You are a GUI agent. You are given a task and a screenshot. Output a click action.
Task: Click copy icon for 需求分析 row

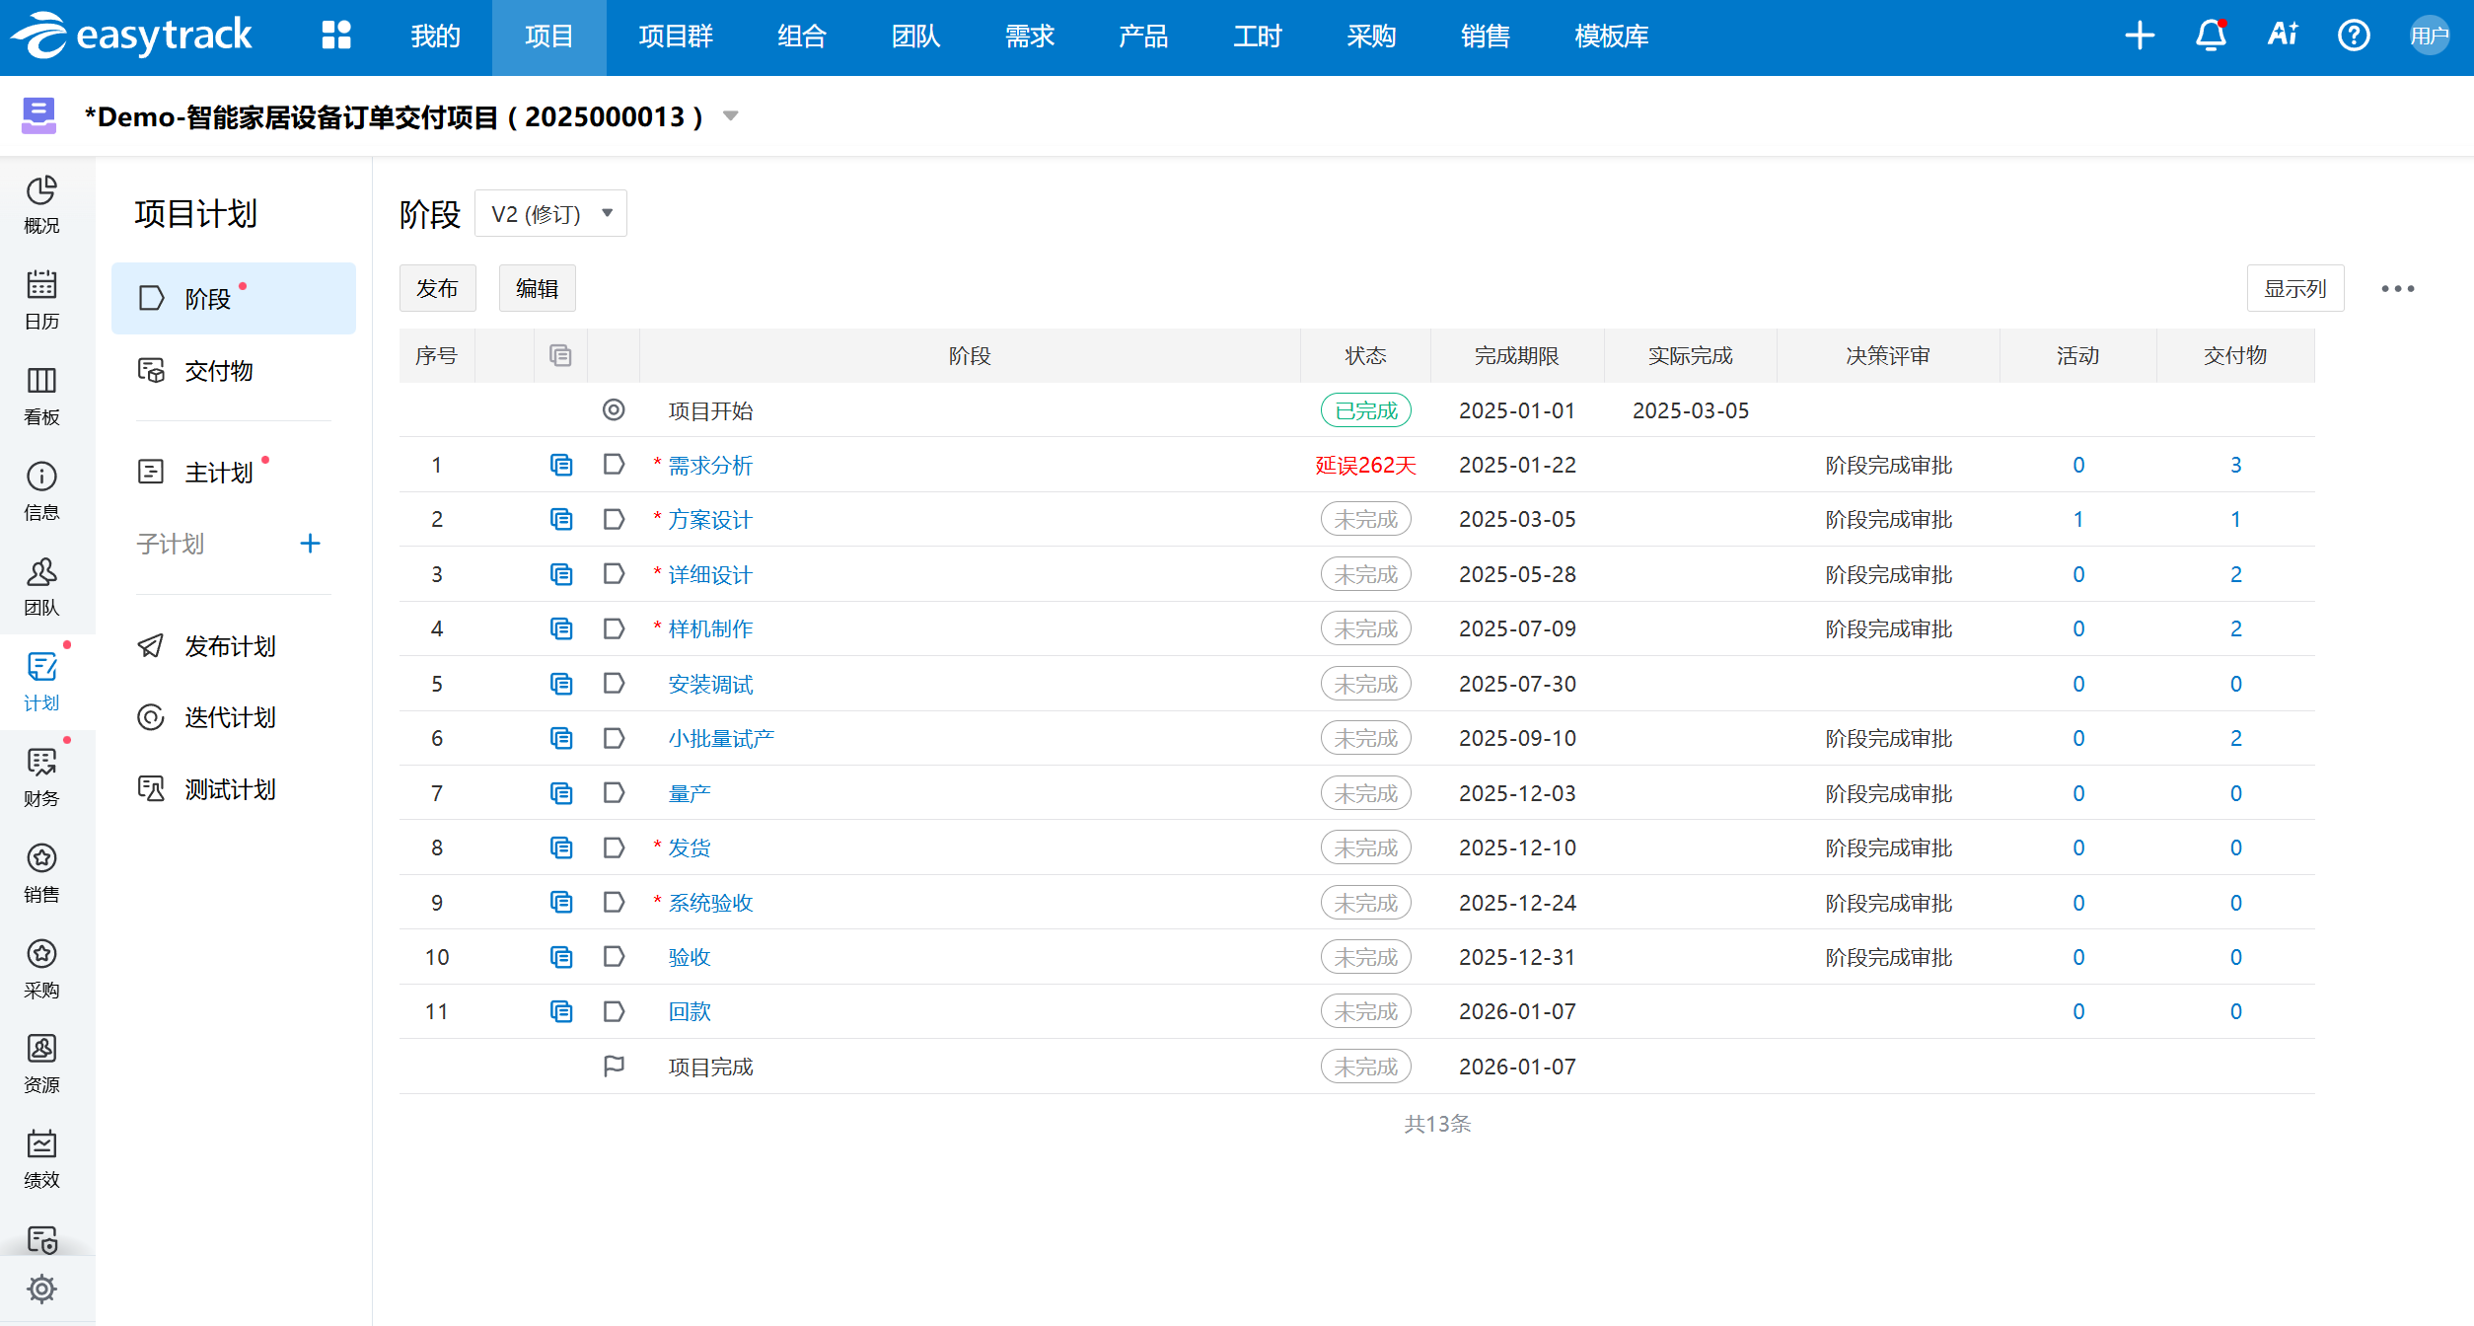click(560, 465)
